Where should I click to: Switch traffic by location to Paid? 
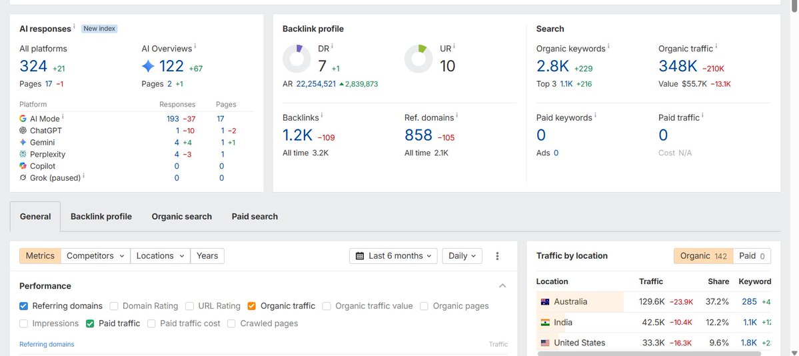[752, 256]
